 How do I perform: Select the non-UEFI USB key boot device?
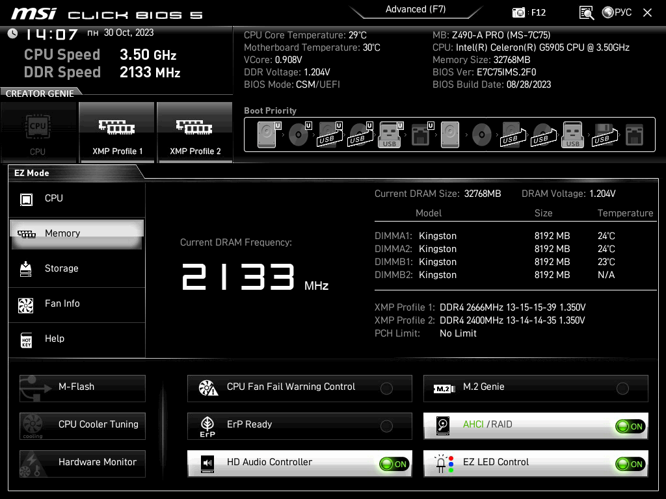click(x=572, y=134)
